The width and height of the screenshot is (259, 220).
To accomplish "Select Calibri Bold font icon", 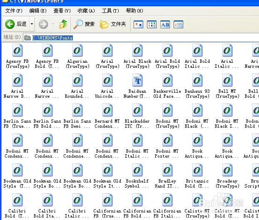I will coord(17,200).
